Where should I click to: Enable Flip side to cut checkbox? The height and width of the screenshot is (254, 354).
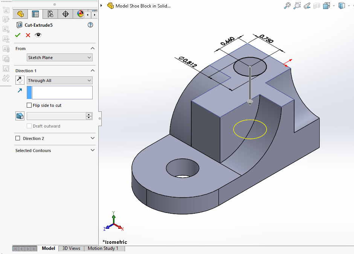pos(29,105)
